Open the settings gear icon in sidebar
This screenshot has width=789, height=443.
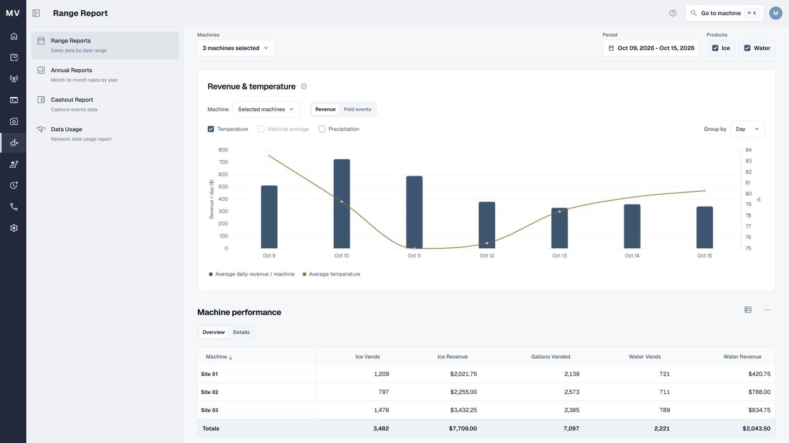click(14, 228)
